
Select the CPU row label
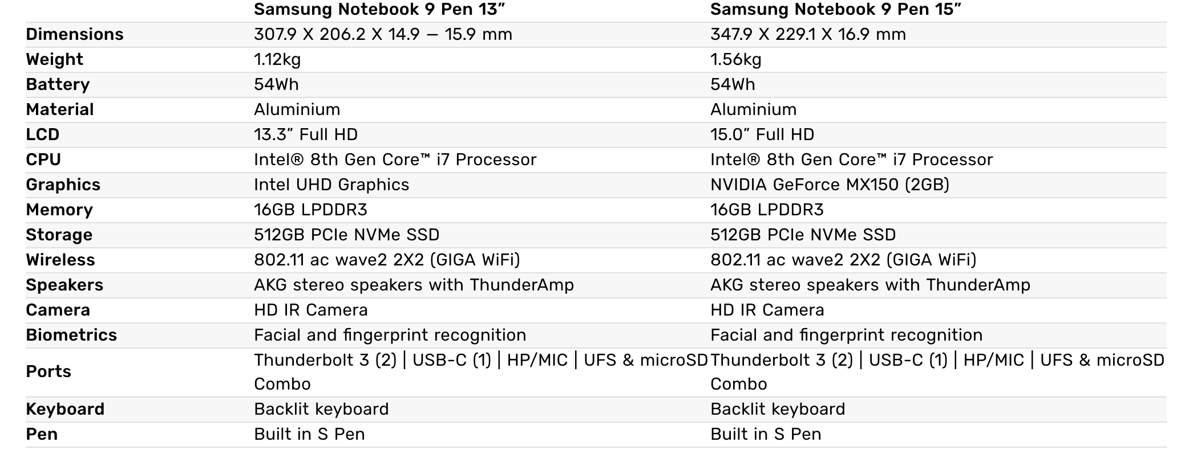tap(43, 159)
